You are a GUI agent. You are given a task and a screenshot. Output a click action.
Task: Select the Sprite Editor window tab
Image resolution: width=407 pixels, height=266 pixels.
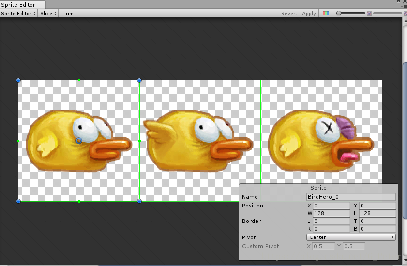tap(22, 4)
